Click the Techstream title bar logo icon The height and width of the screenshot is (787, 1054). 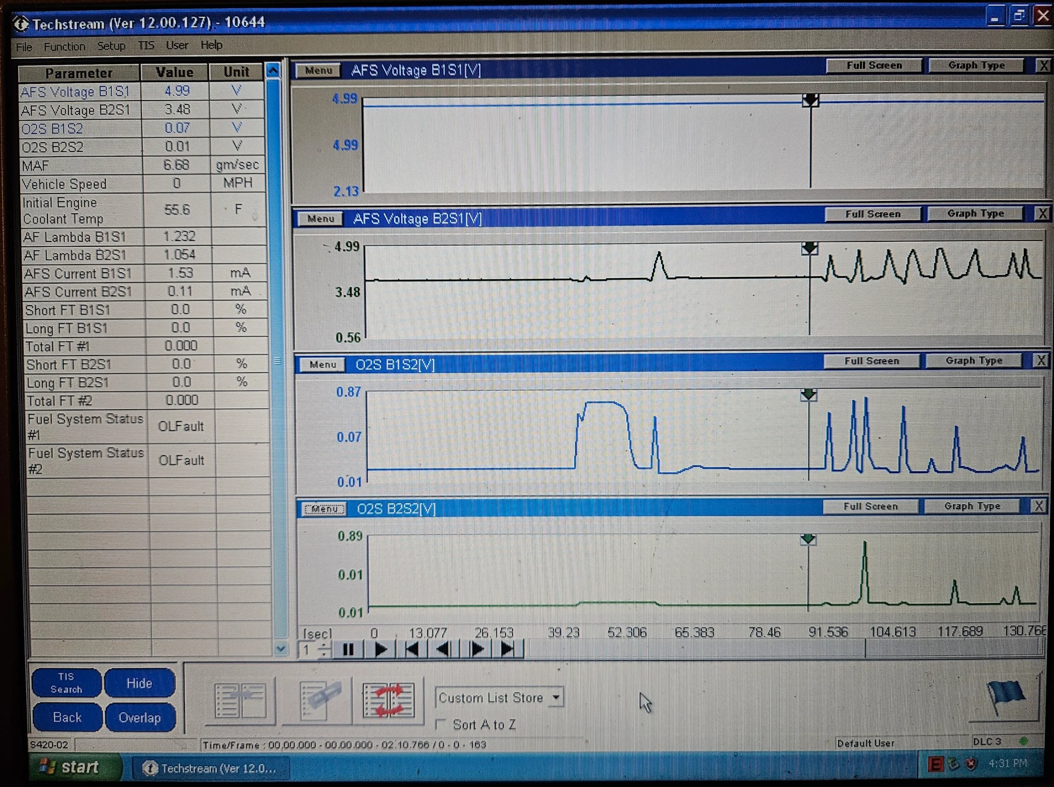click(x=20, y=23)
